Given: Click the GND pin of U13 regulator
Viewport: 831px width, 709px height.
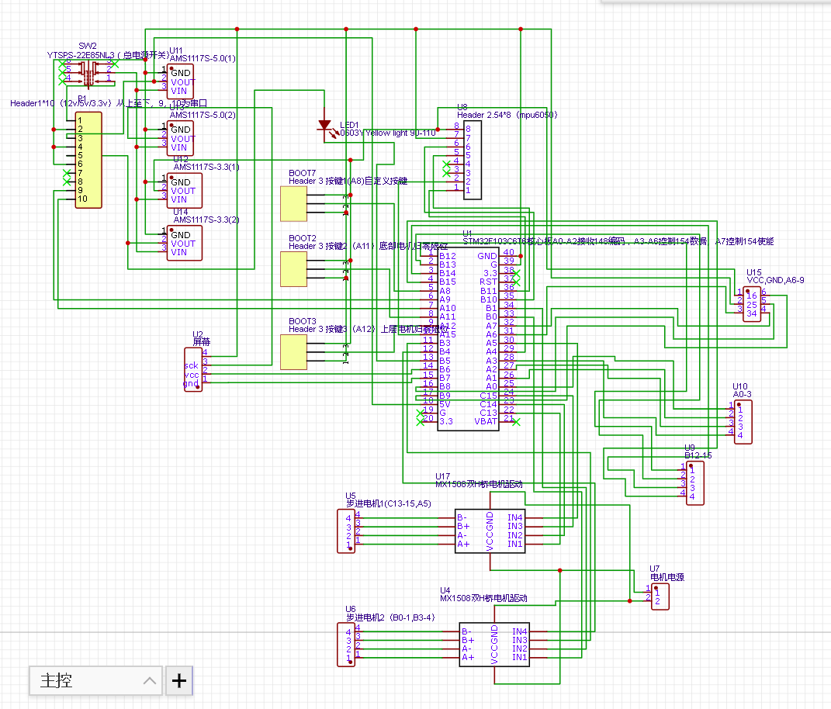Looking at the screenshot, I should (180, 130).
